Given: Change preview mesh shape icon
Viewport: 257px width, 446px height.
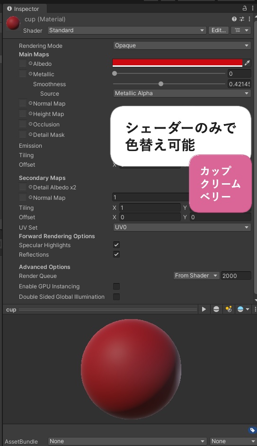Looking at the screenshot, I should click(216, 309).
